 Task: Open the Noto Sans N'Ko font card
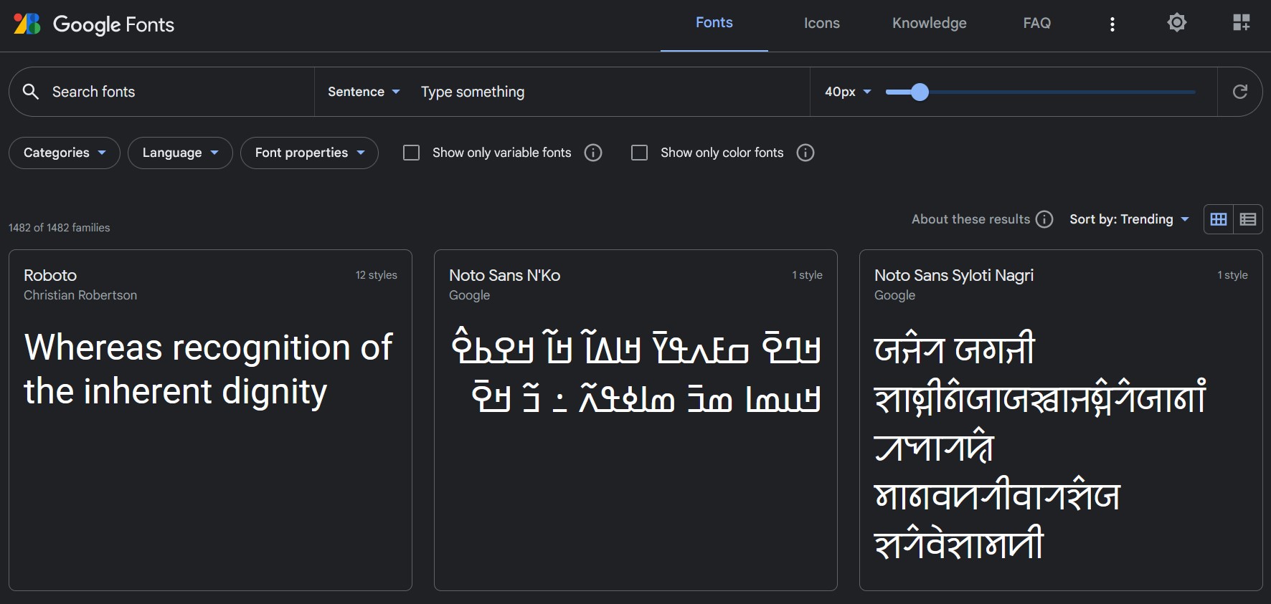[x=635, y=420]
